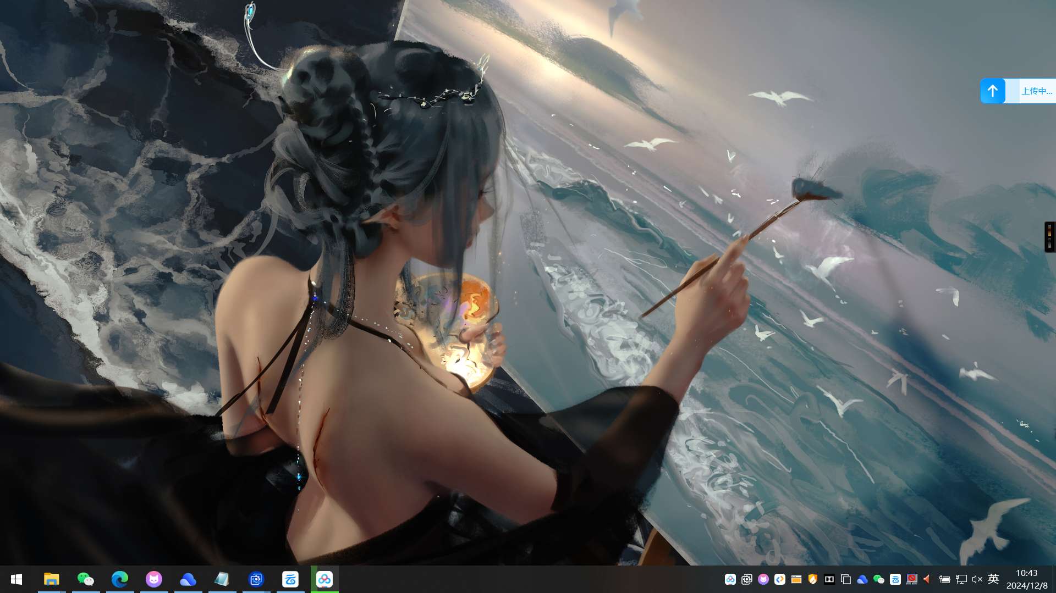Image resolution: width=1056 pixels, height=593 pixels.
Task: Open the clock and calendar at 10:43
Action: 1027,579
